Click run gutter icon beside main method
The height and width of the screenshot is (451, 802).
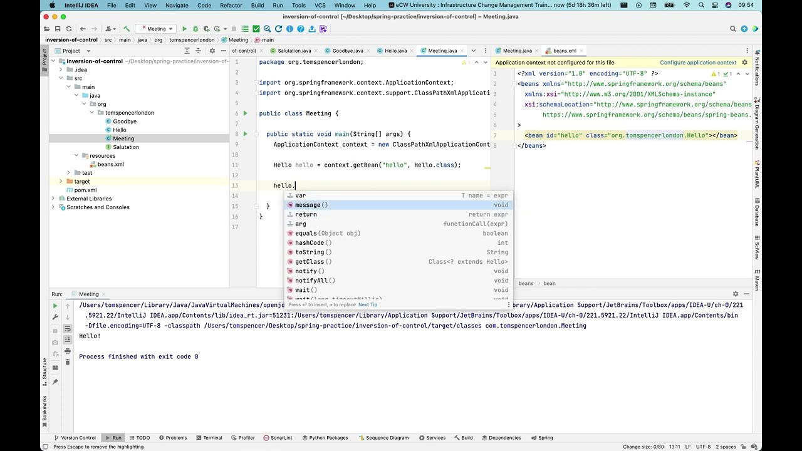245,134
